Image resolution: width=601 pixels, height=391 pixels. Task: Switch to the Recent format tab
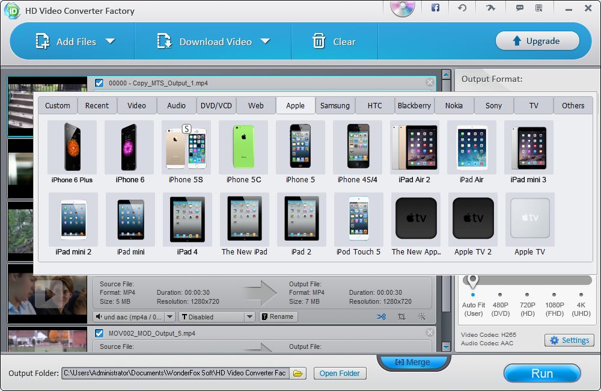click(97, 105)
